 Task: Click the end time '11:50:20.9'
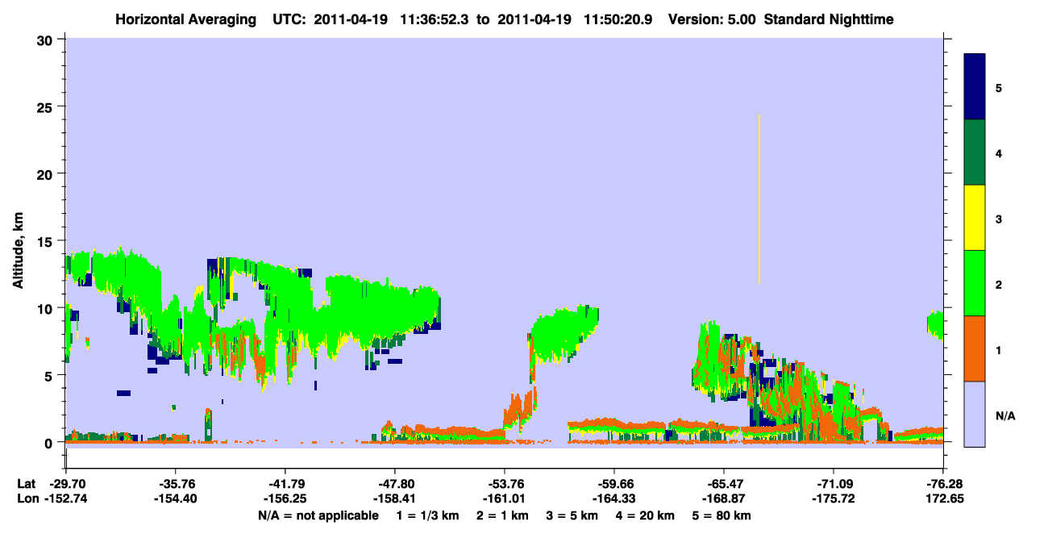click(618, 19)
